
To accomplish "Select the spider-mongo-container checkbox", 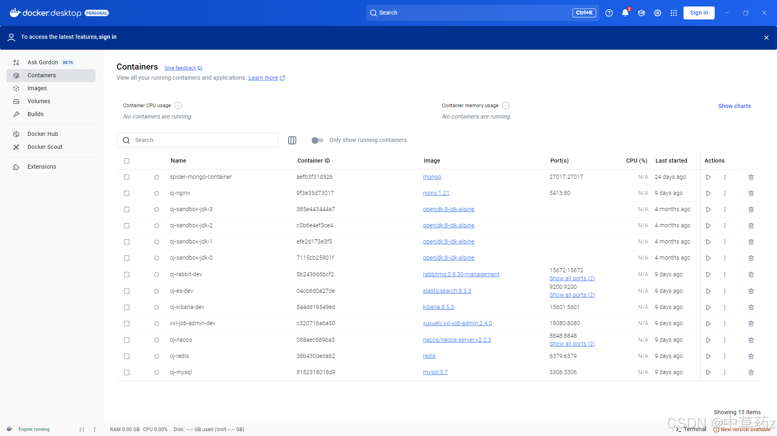I will (x=127, y=177).
